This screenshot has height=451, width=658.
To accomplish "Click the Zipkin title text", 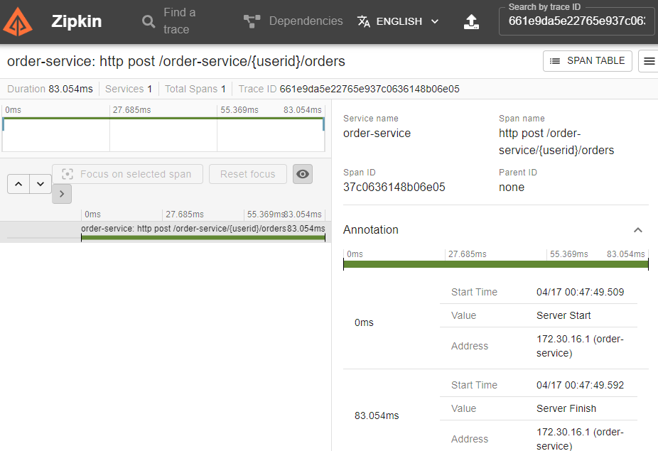I will tap(76, 21).
